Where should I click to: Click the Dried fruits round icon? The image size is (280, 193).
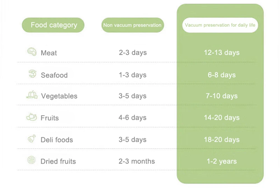(31, 160)
